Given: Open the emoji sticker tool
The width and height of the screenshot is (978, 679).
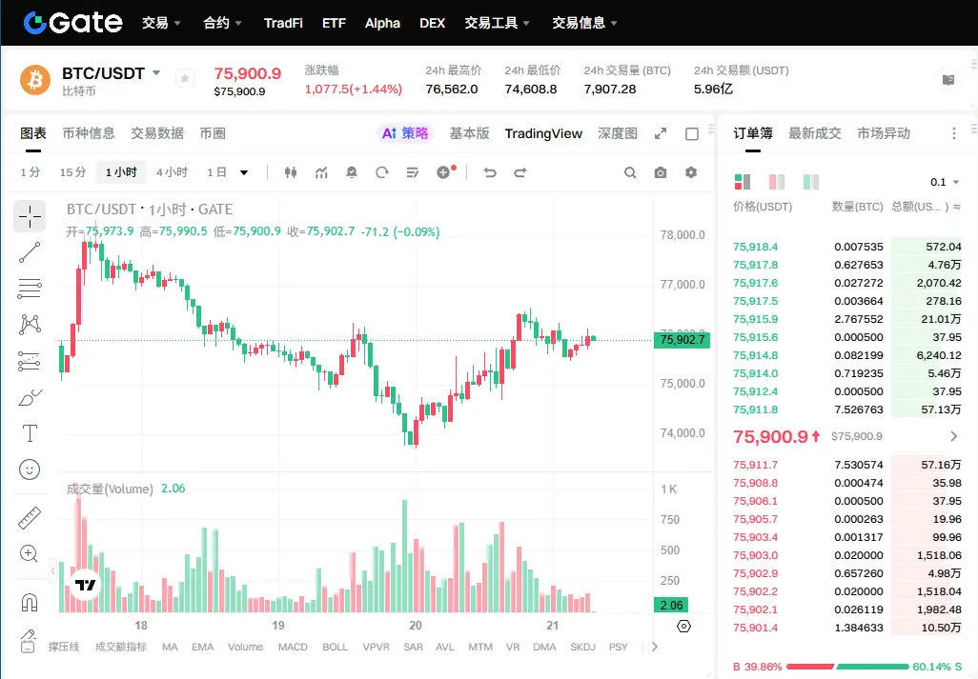Looking at the screenshot, I should tap(30, 469).
